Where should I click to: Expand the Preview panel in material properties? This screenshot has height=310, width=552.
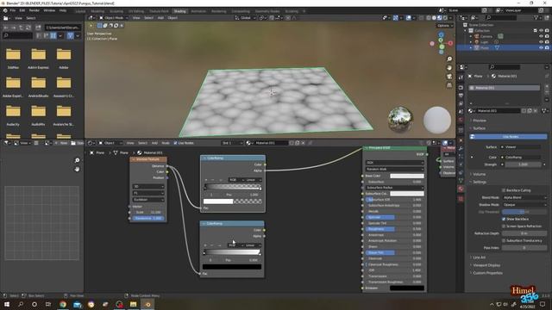(480, 121)
